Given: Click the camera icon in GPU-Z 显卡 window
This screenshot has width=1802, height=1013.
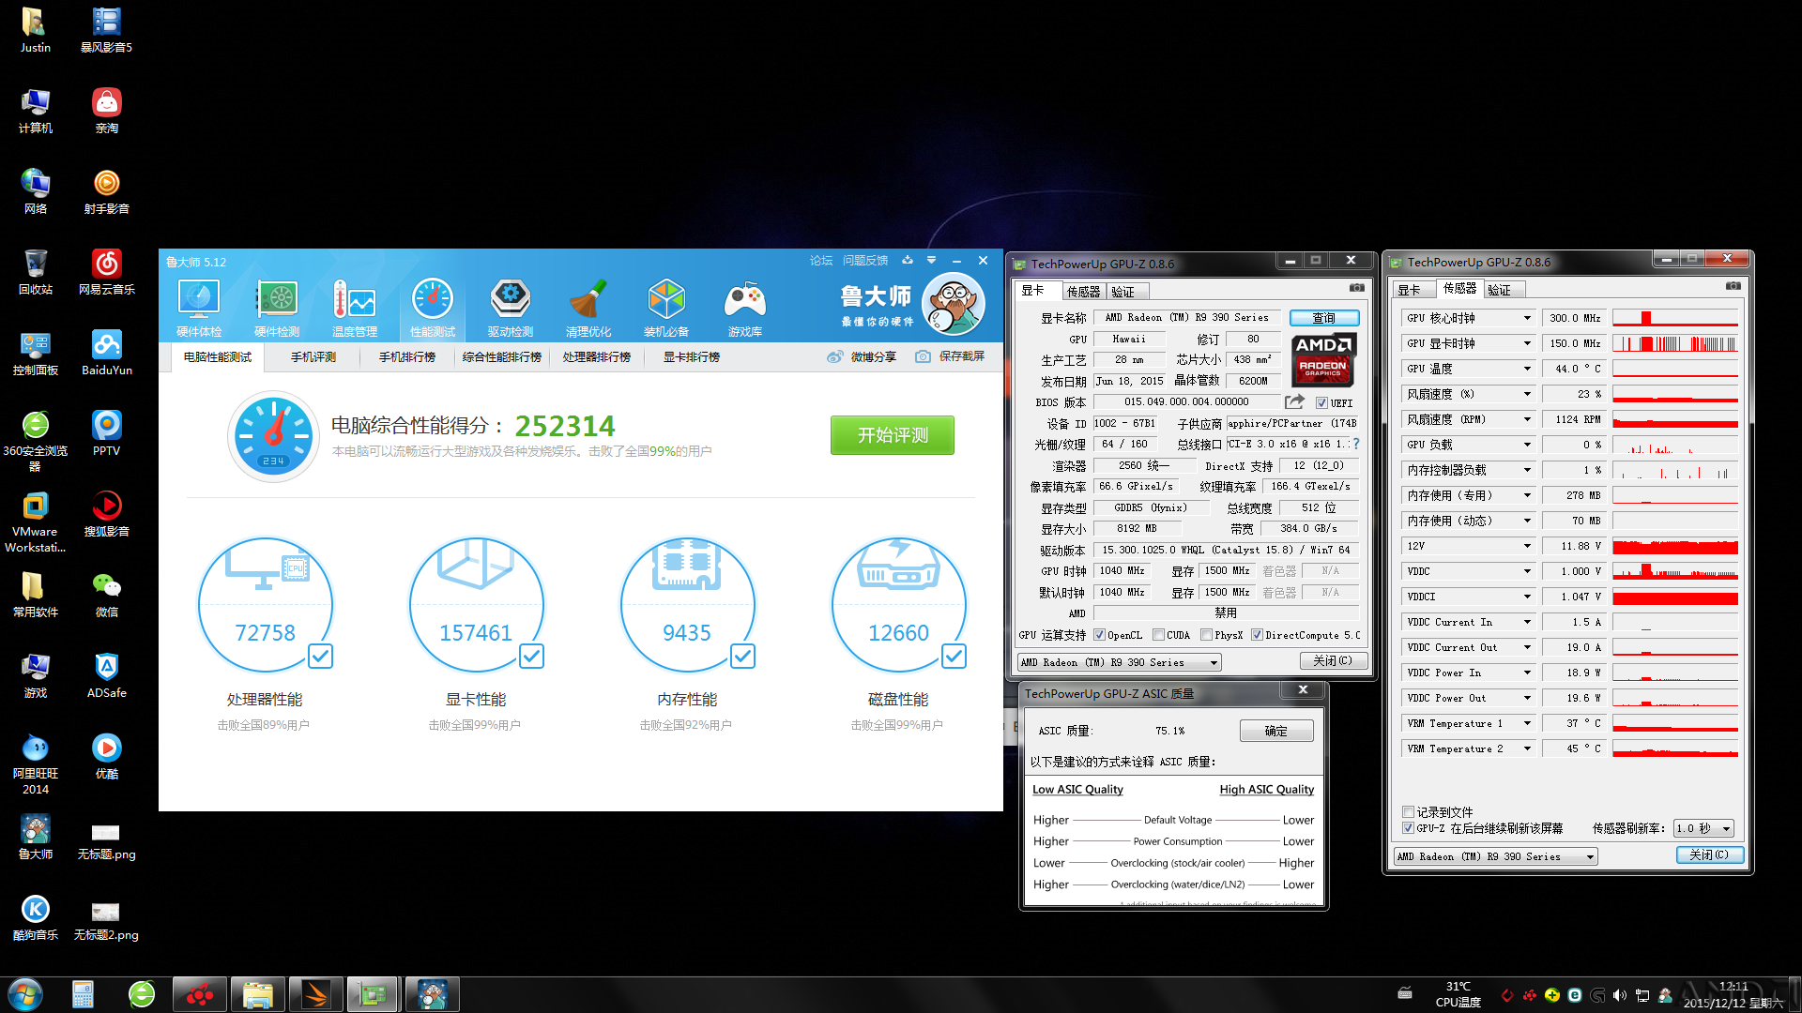Looking at the screenshot, I should tap(1357, 288).
